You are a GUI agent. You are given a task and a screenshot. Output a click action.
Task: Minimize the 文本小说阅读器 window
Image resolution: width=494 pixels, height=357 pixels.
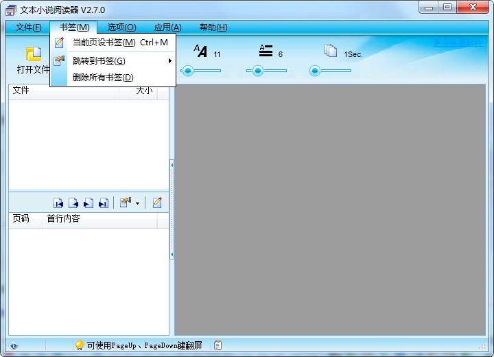[x=428, y=8]
